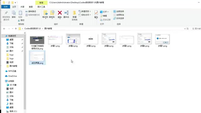Image resolution: width=201 pixels, height=113 pixels.
Task: Click the Pin to Quick access icon
Action: point(6,13)
